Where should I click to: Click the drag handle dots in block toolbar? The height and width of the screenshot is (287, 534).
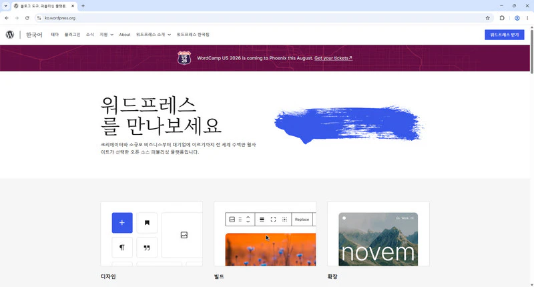[240, 219]
